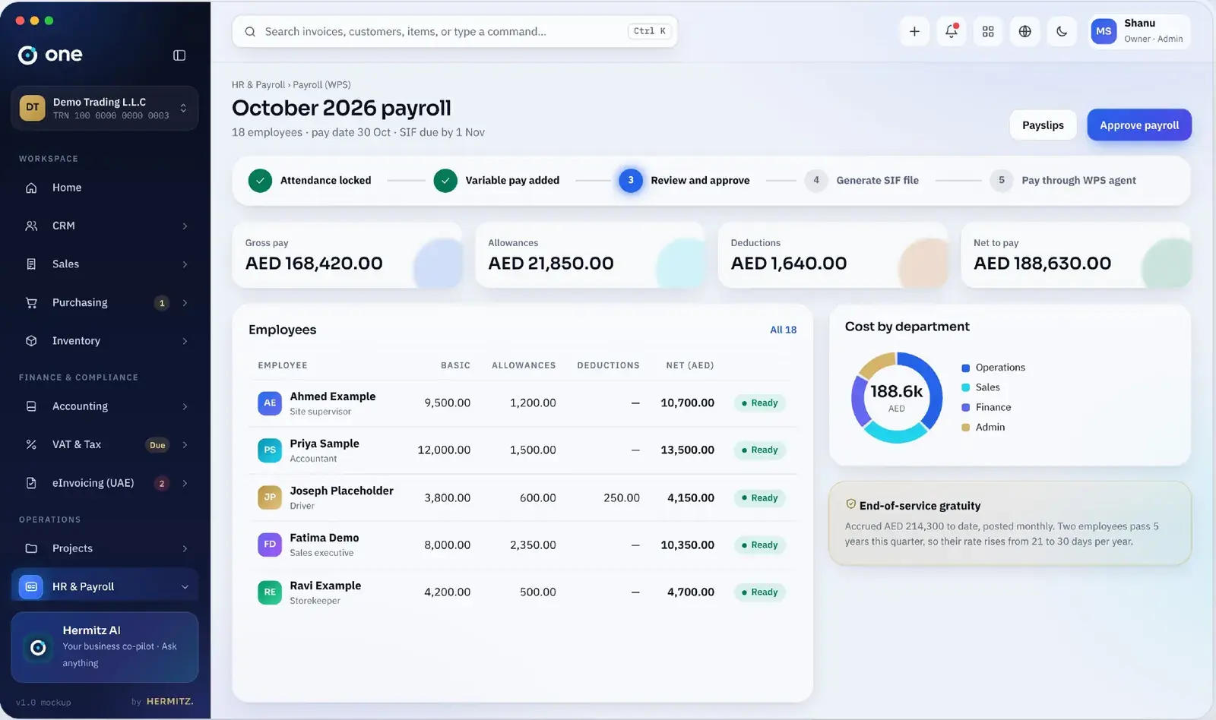
Task: Click the Inventory box icon
Action: (x=31, y=341)
